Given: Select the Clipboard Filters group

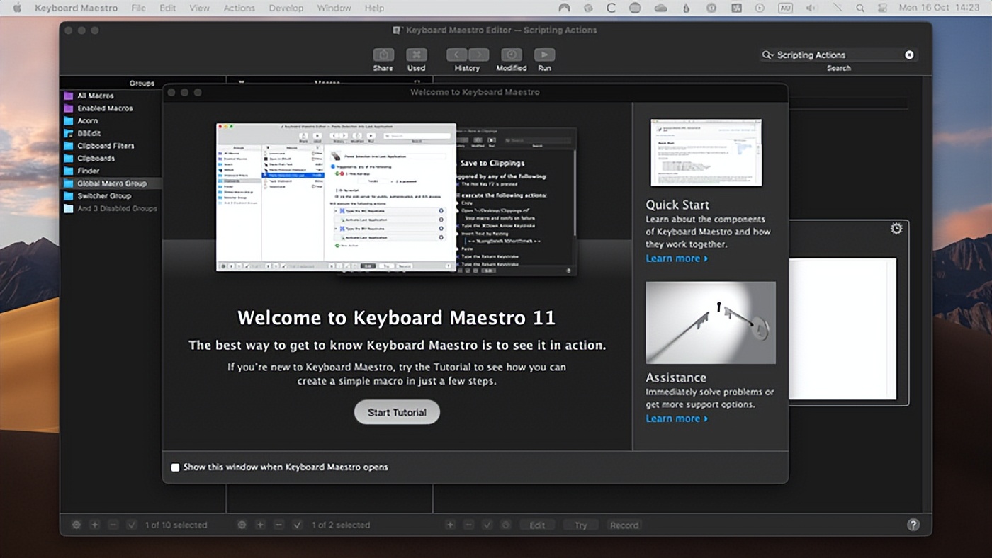Looking at the screenshot, I should [x=111, y=146].
